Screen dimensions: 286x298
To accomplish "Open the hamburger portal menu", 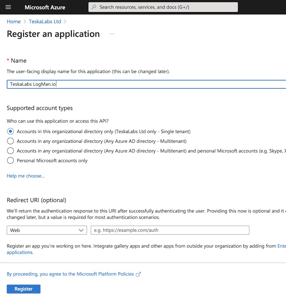I will [x=8, y=7].
